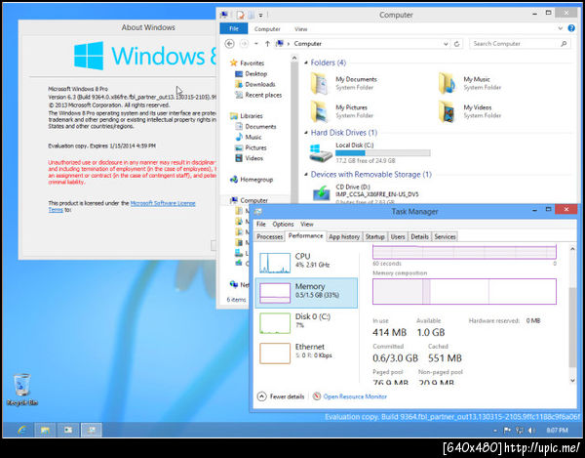Refresh the Computer window address bar
This screenshot has height=458, width=585.
tap(456, 44)
